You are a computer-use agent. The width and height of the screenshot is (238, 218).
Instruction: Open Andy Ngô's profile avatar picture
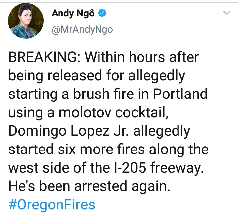coord(26,21)
